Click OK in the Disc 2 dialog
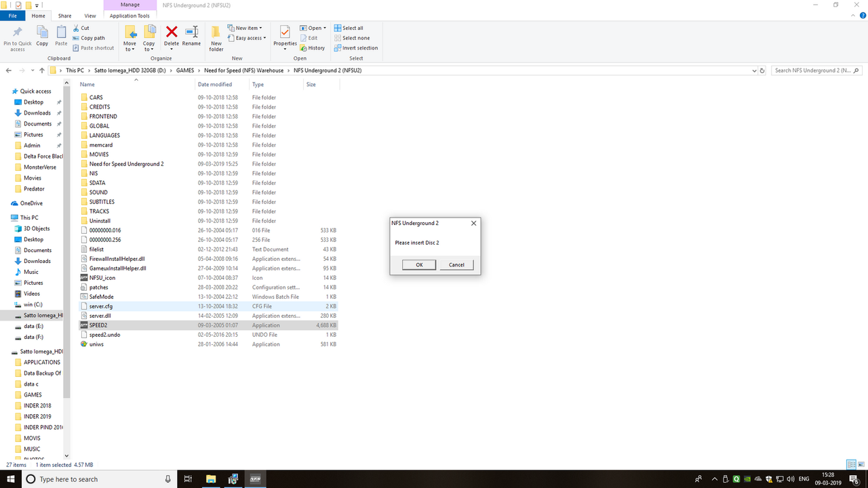This screenshot has height=488, width=868. tap(419, 264)
